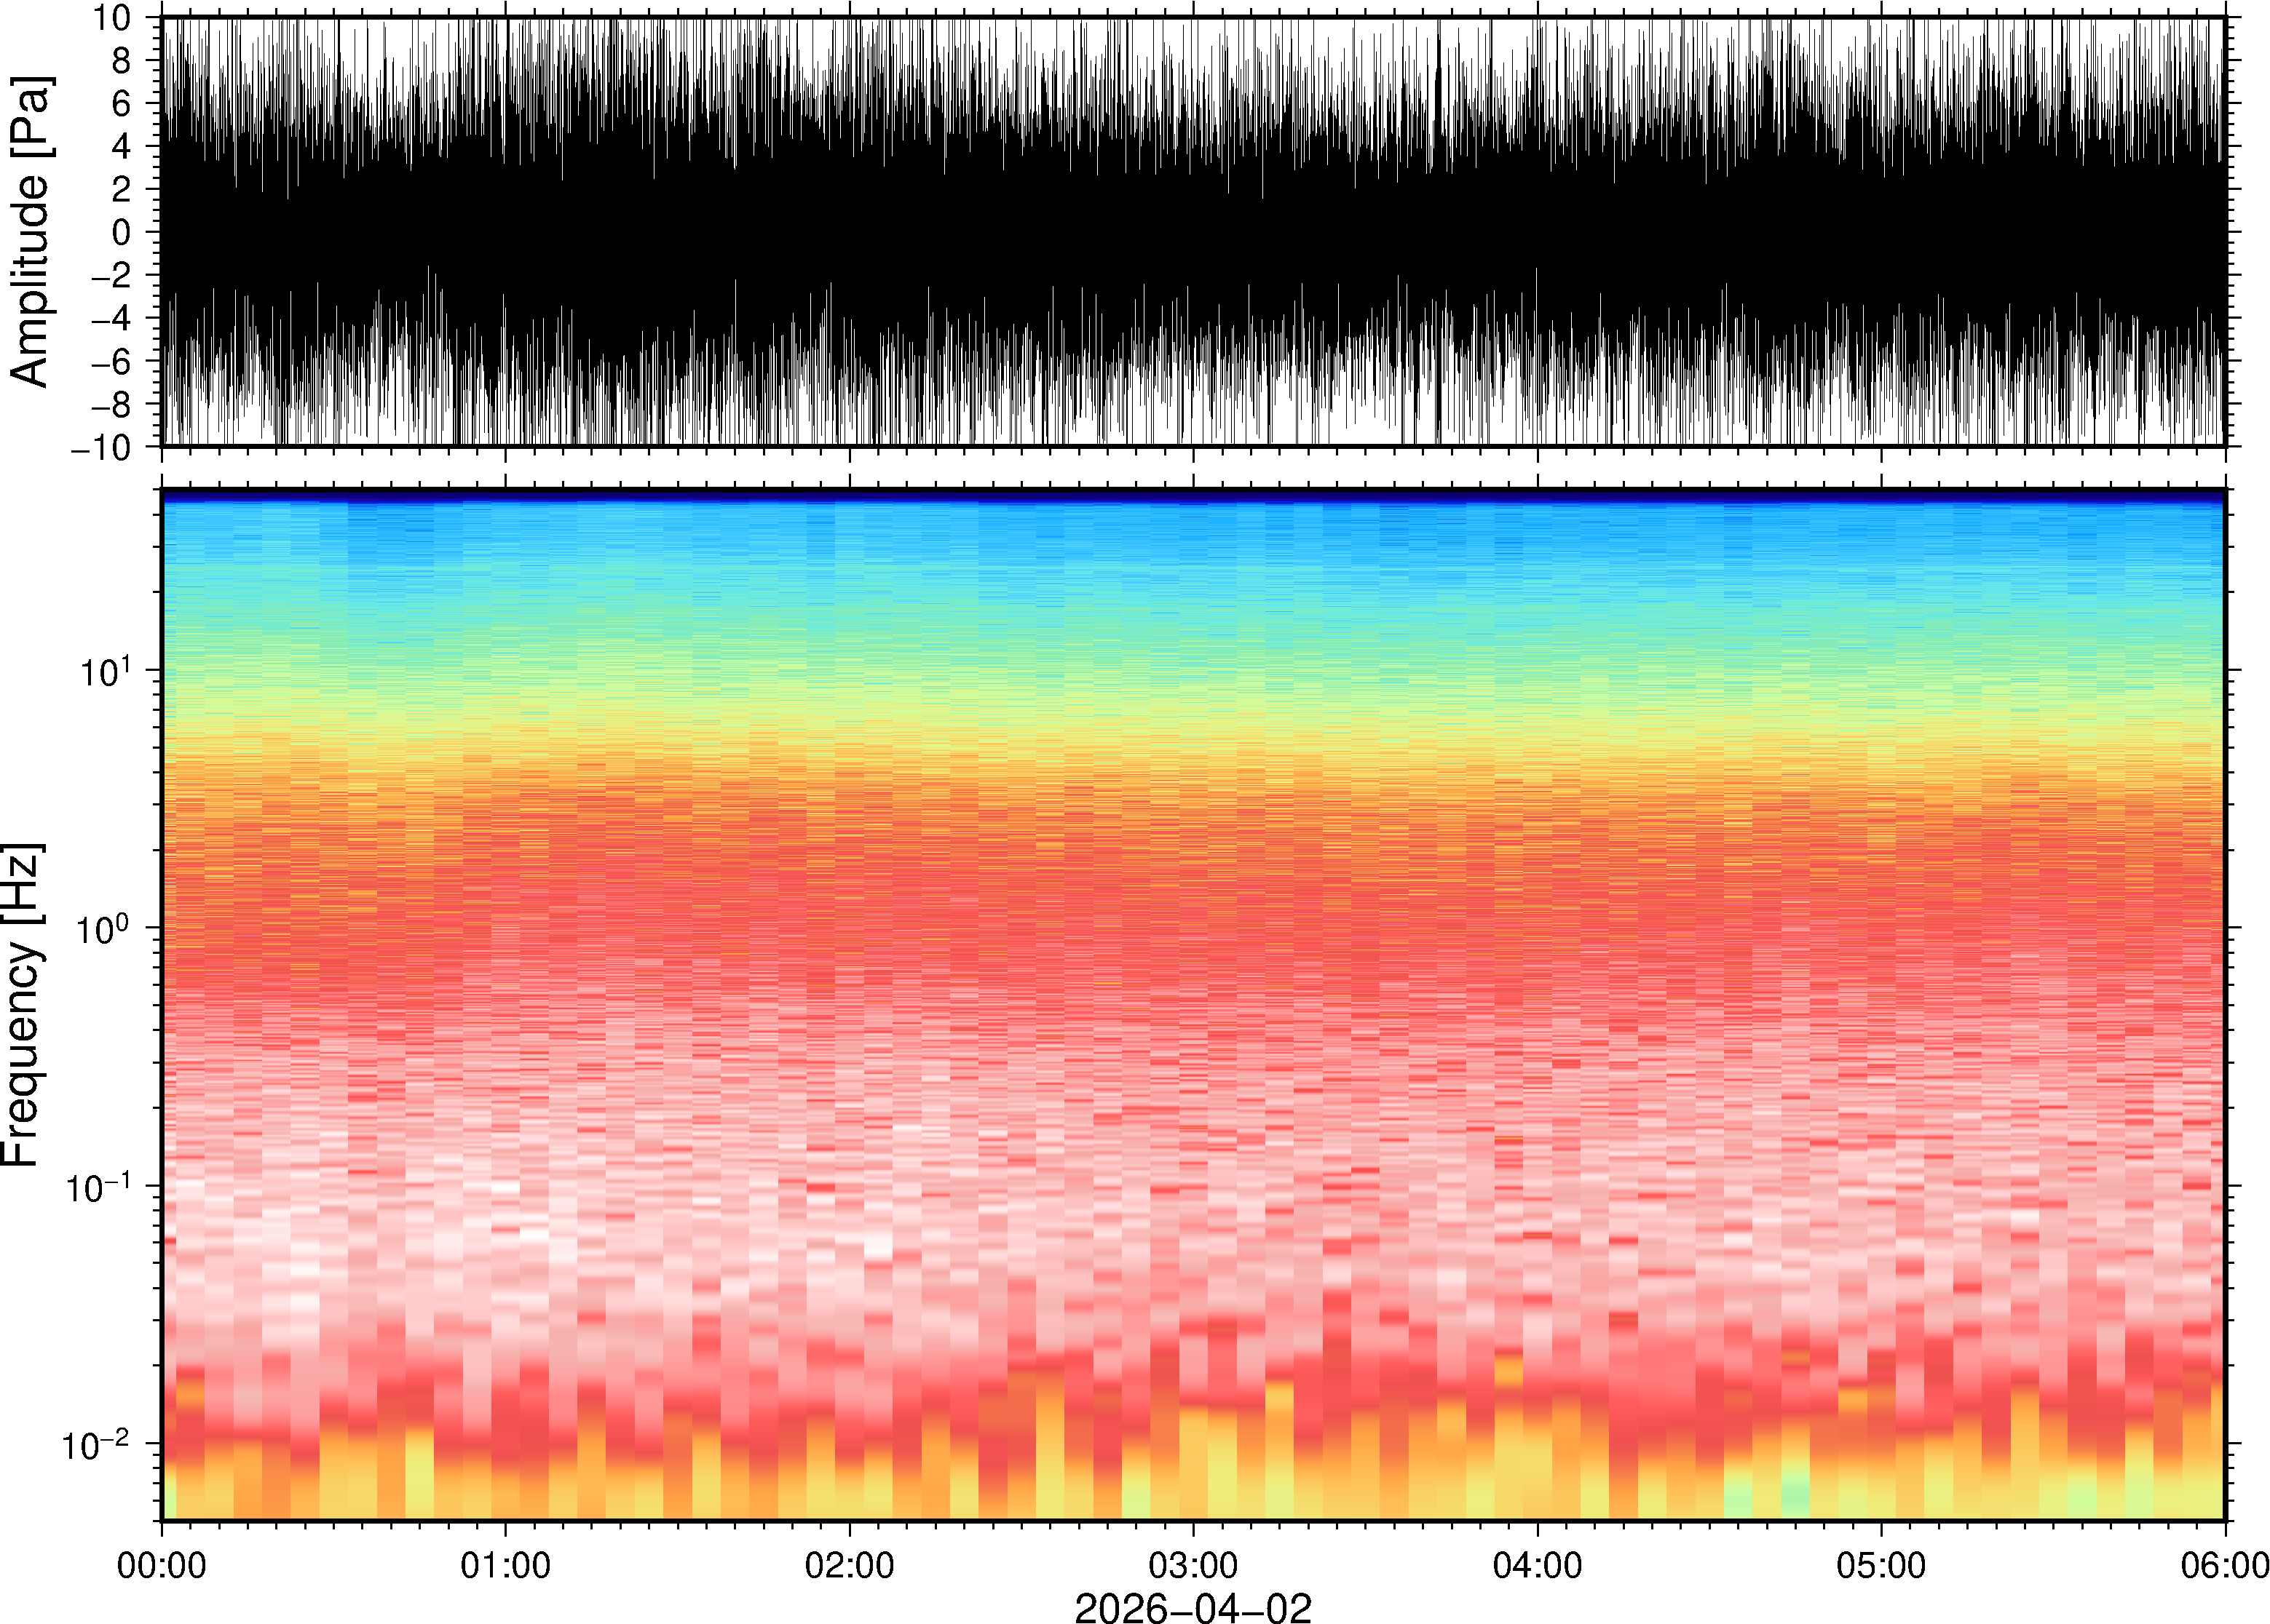Click the 2026-04-02 date label
Image resolution: width=2270 pixels, height=1624 pixels.
click(x=1193, y=1607)
